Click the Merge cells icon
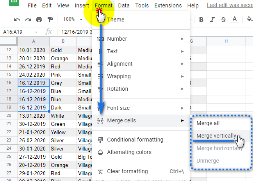Screen dimensions: 253x181 (100, 121)
